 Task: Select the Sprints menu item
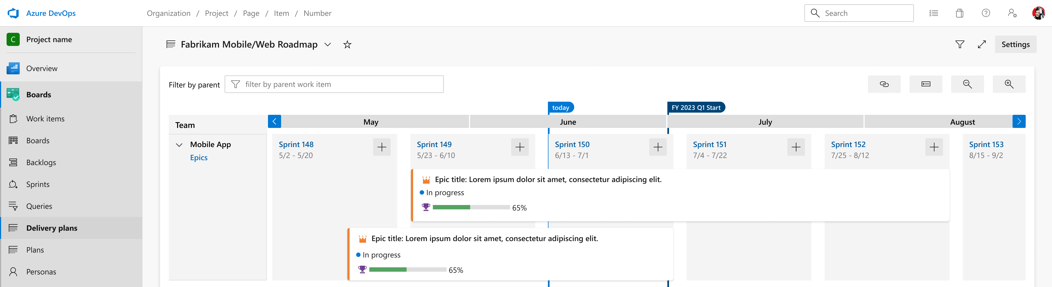coord(71,184)
